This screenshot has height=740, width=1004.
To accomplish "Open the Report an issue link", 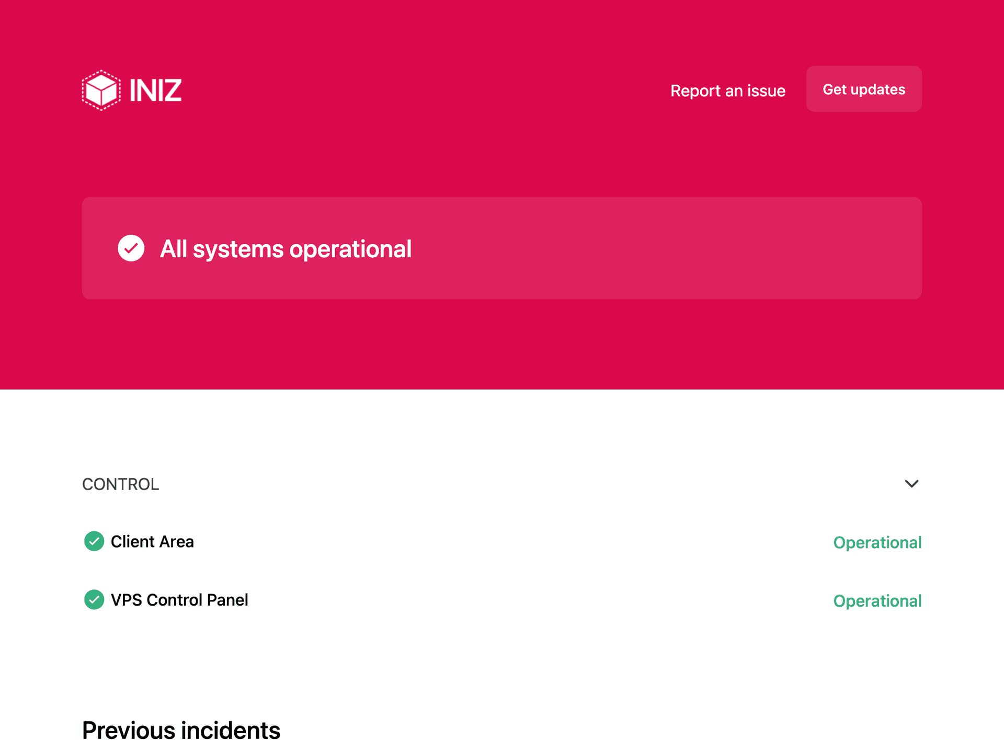I will coord(727,91).
